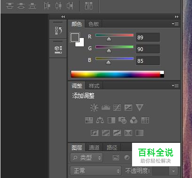Add a Curves adjustment
Screen dimensions: 192x178
tap(117, 108)
